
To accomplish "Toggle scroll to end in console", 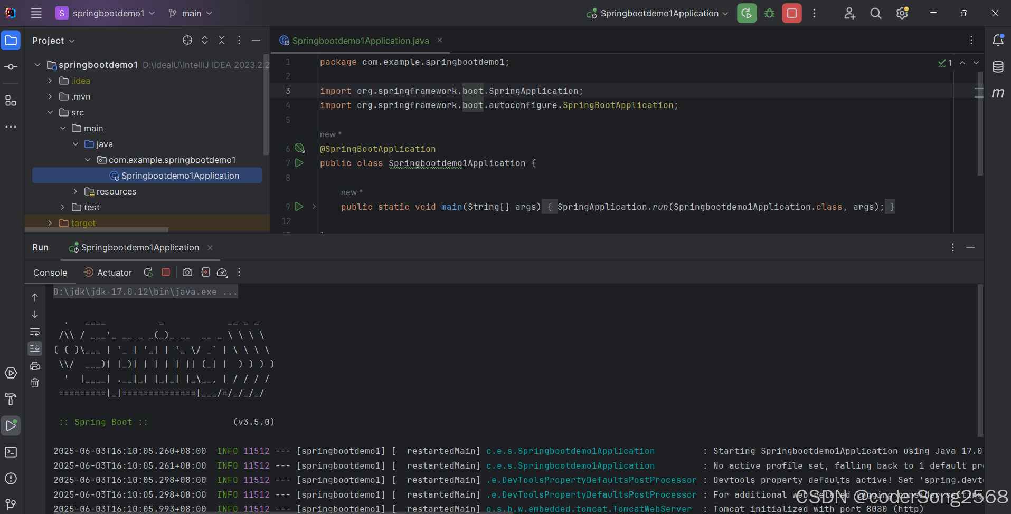I will coord(35,348).
